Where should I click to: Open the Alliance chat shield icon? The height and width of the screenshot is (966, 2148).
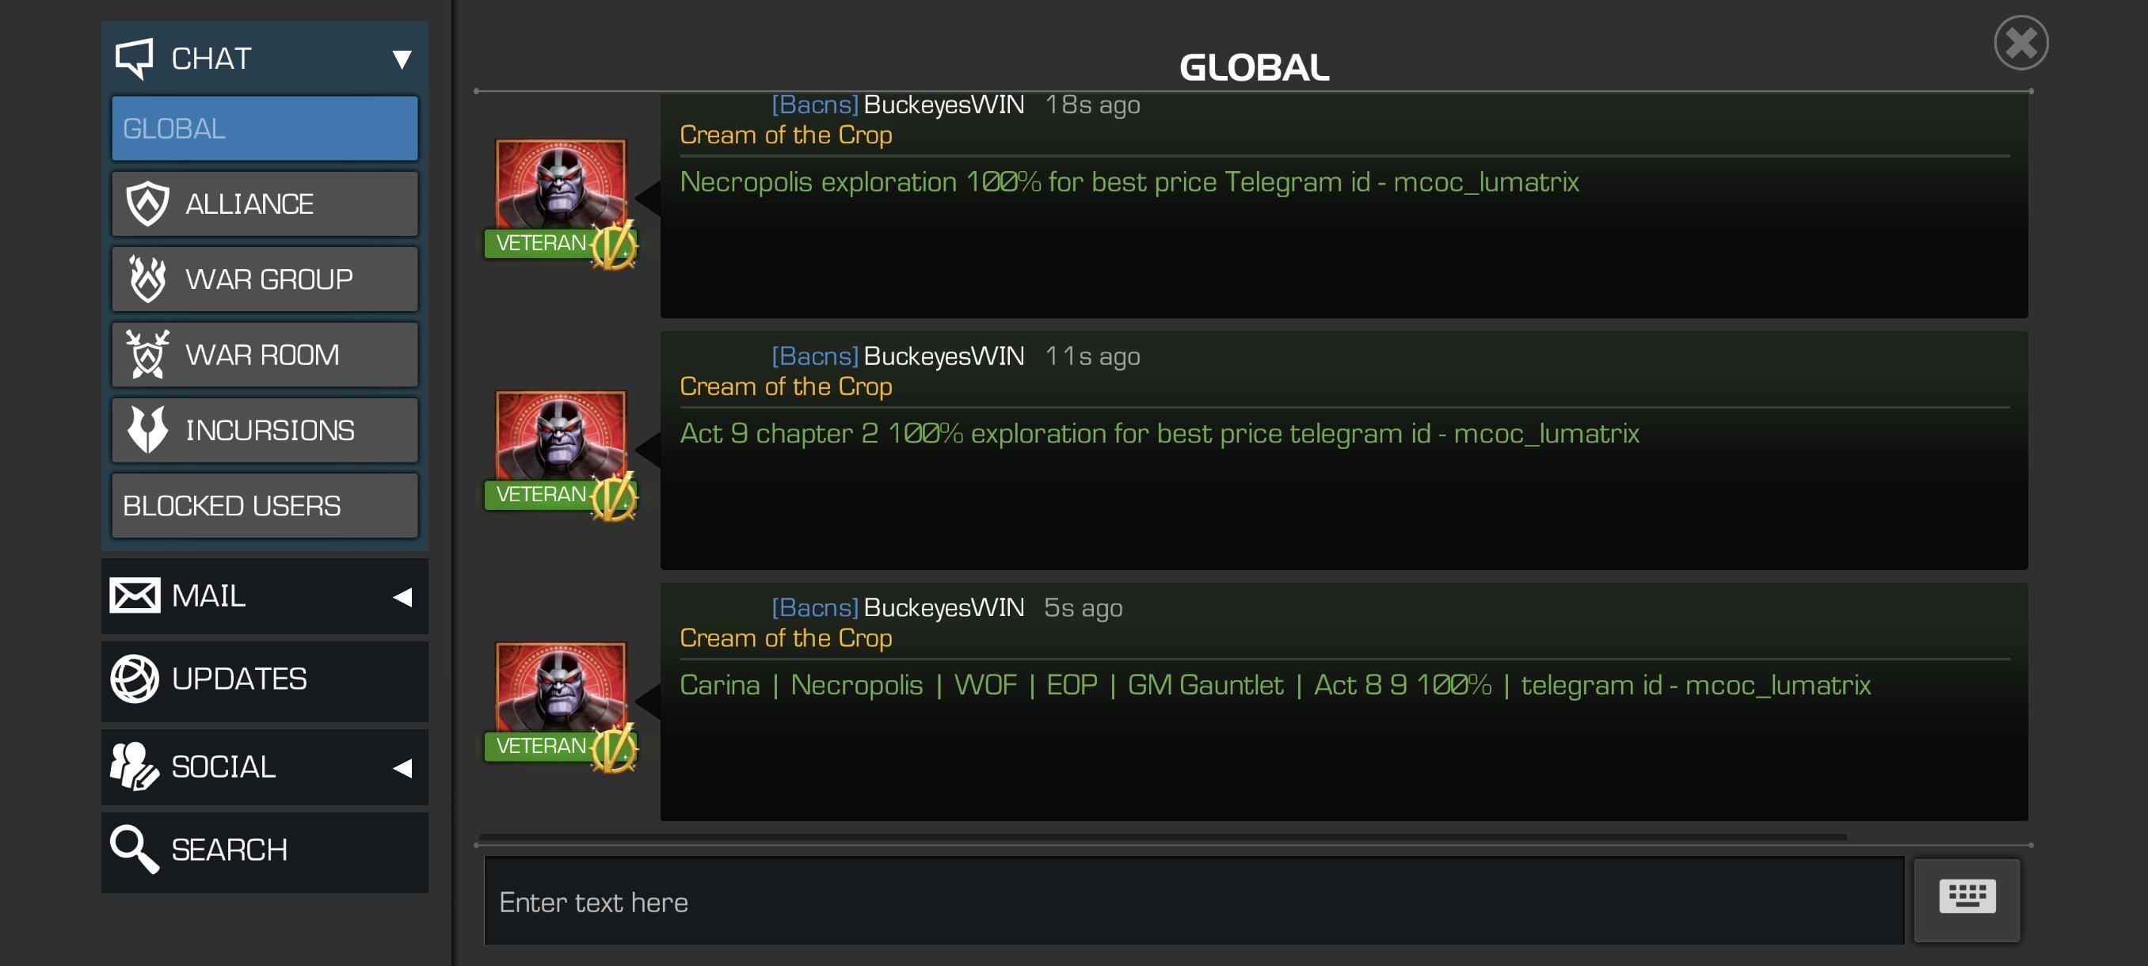147,203
